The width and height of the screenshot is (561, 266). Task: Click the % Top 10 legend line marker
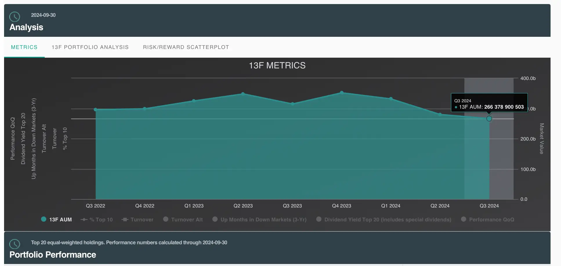84,220
